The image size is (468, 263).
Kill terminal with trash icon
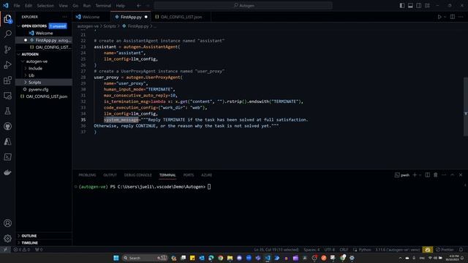coord(436,175)
